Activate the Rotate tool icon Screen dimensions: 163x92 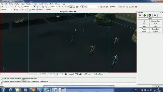click(x=40, y=7)
